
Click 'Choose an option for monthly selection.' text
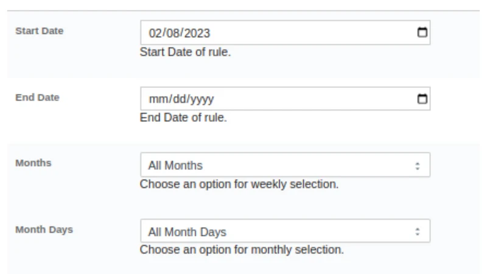point(242,250)
